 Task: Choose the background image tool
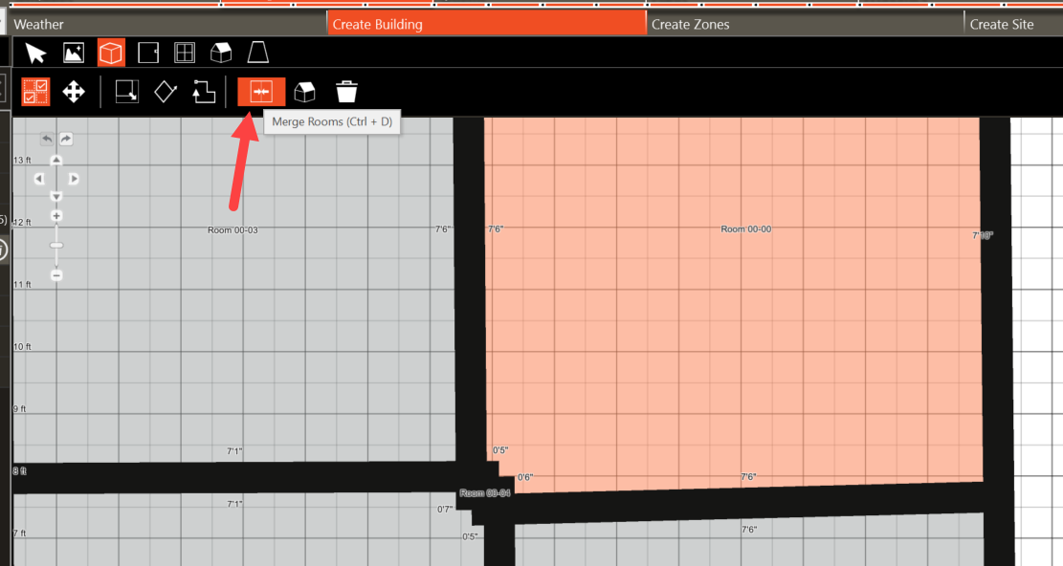pos(74,53)
